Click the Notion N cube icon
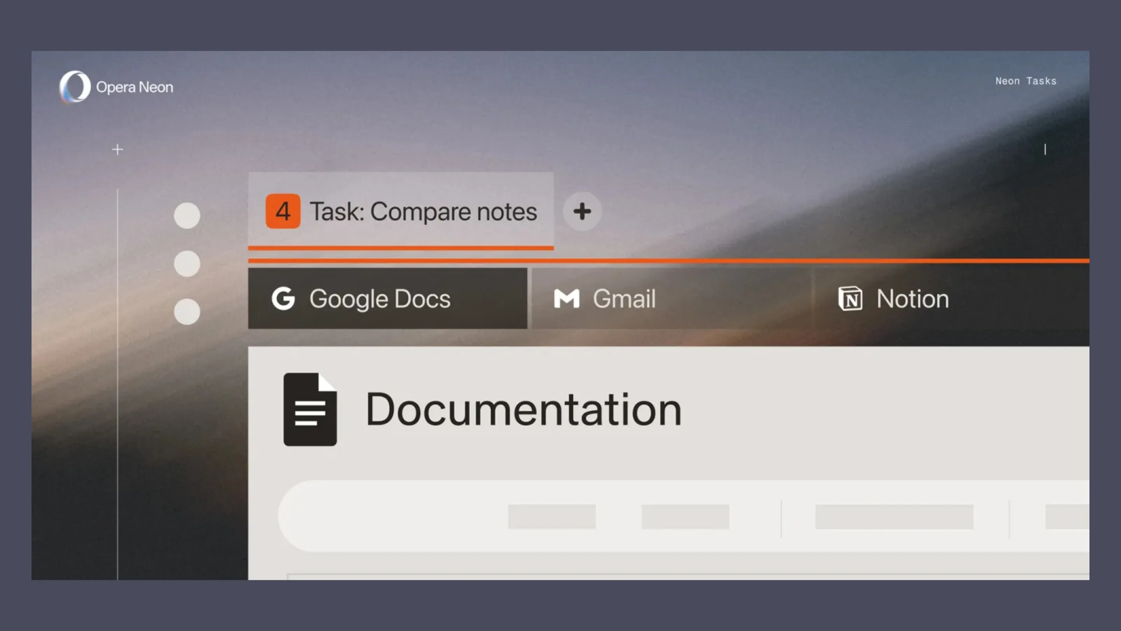This screenshot has height=631, width=1121. click(850, 299)
